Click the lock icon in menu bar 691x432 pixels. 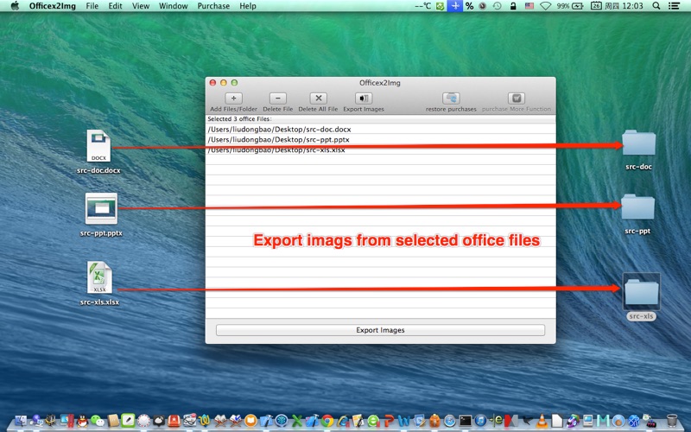(513, 6)
